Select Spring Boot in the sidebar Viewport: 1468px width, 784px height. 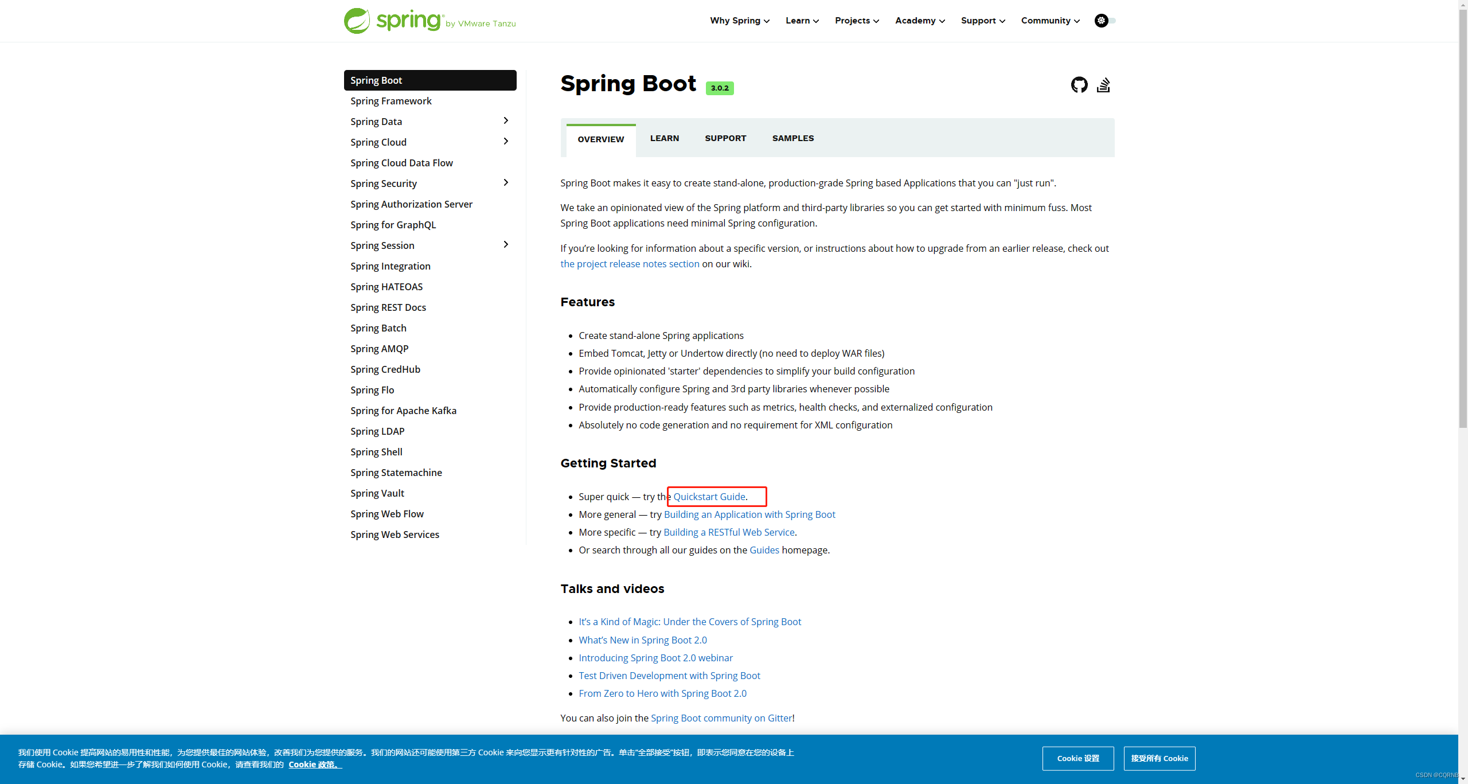430,80
